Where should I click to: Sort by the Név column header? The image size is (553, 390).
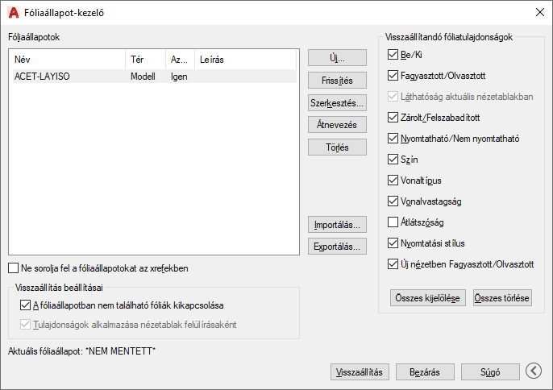coord(69,60)
